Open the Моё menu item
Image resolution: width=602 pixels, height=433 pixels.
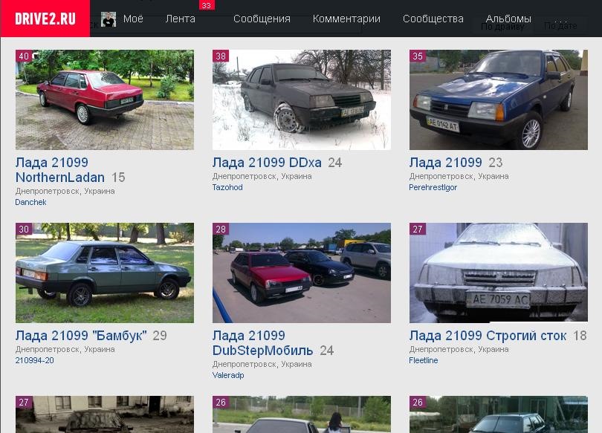point(133,19)
